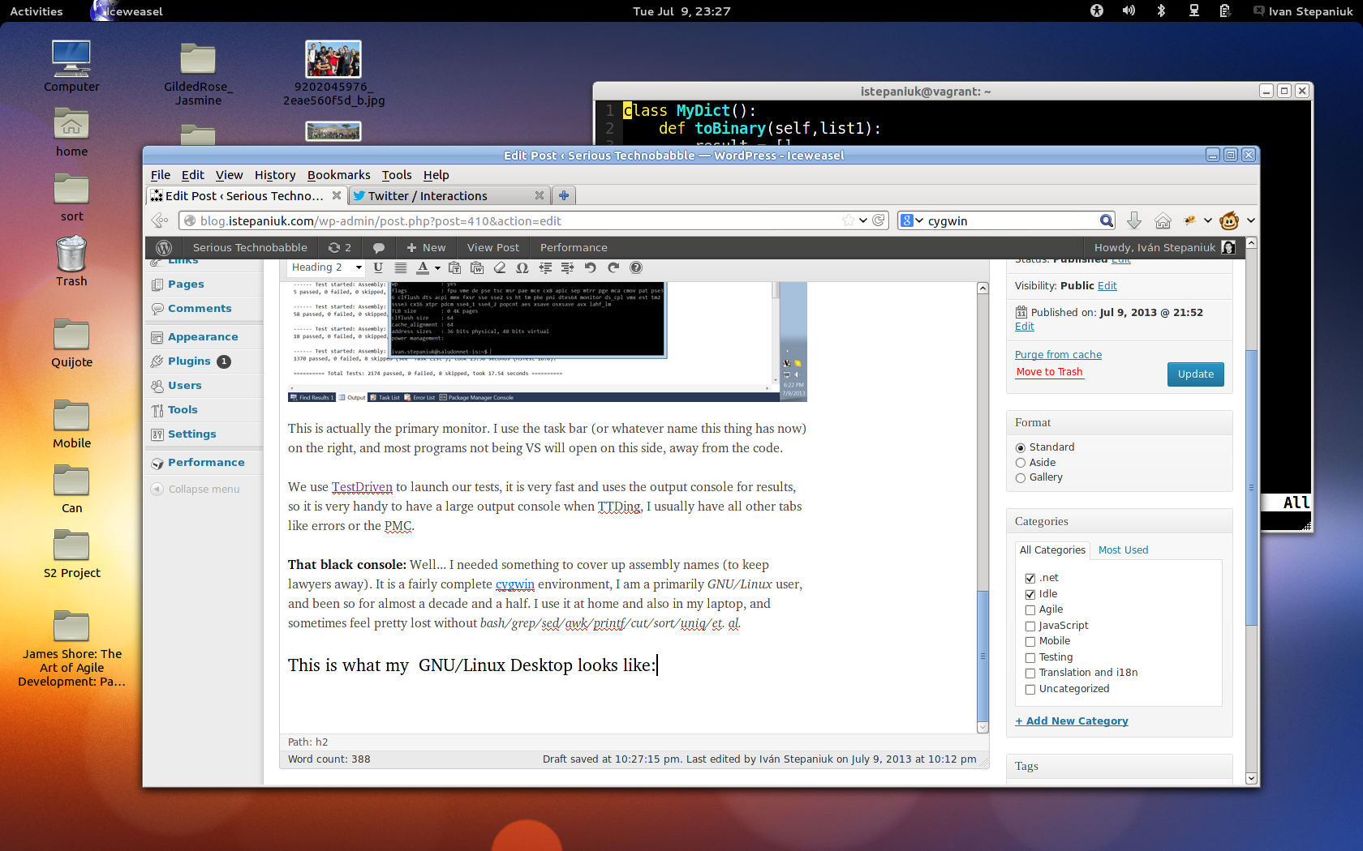The width and height of the screenshot is (1363, 851).
Task: Open the Heading 2 format dropdown
Action: point(327,267)
